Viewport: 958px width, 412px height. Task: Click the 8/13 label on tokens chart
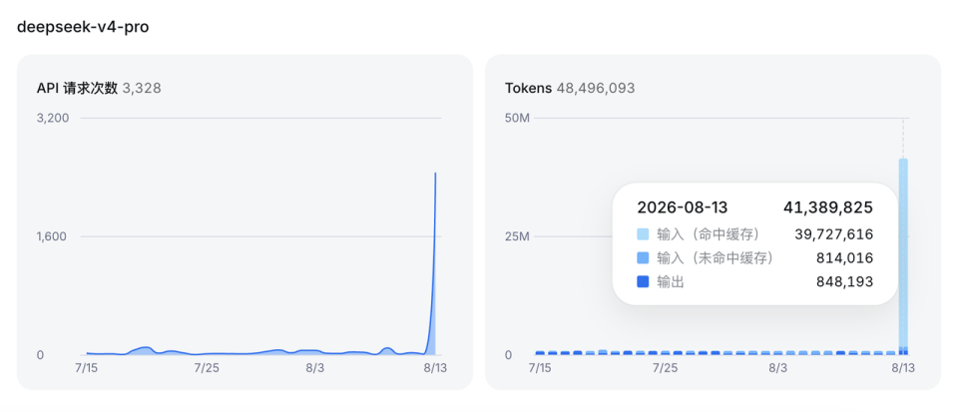click(x=903, y=368)
